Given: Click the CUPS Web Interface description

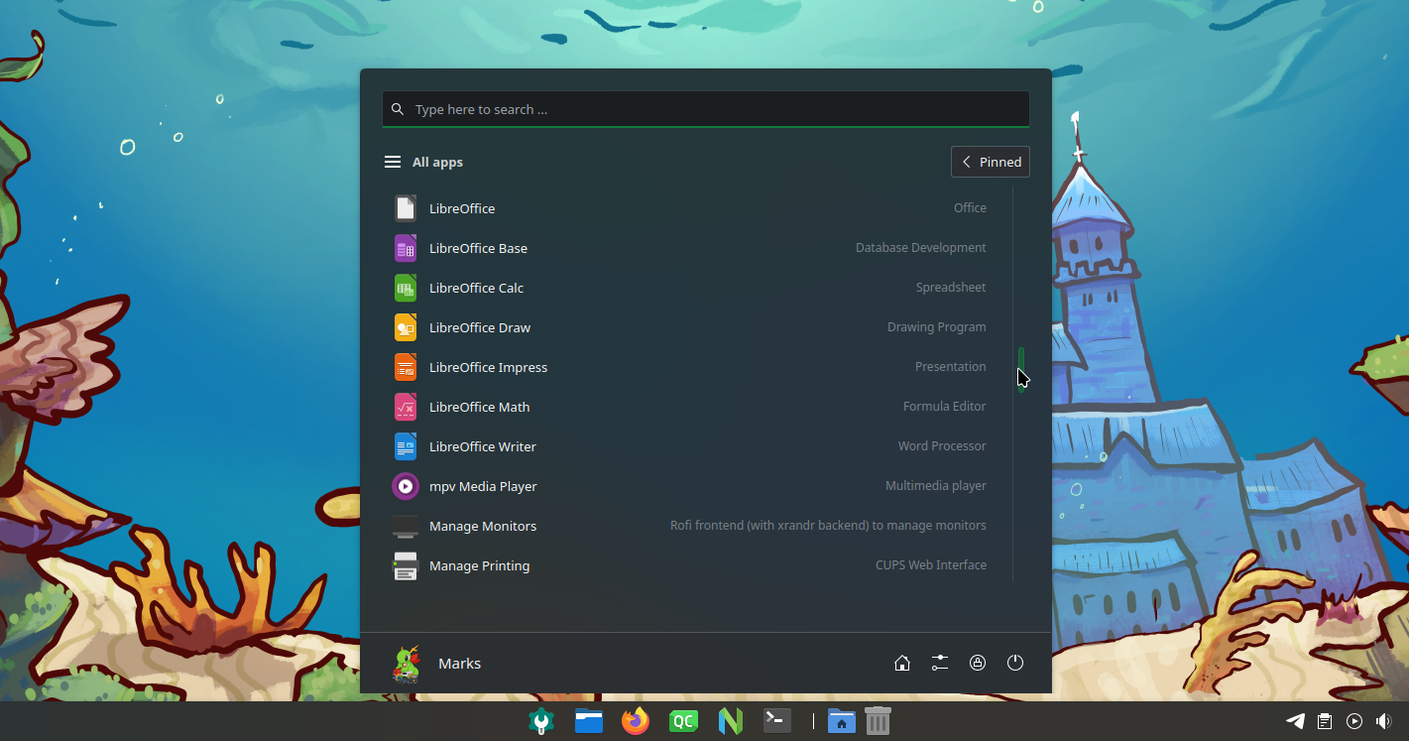Looking at the screenshot, I should tap(931, 565).
